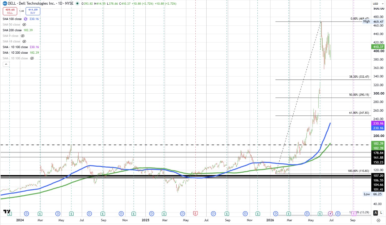Click earnings marker above Mar 2025 label

tap(164, 213)
